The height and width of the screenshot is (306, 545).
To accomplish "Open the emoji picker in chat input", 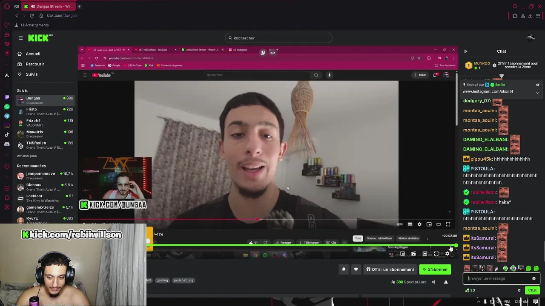I will (534, 278).
